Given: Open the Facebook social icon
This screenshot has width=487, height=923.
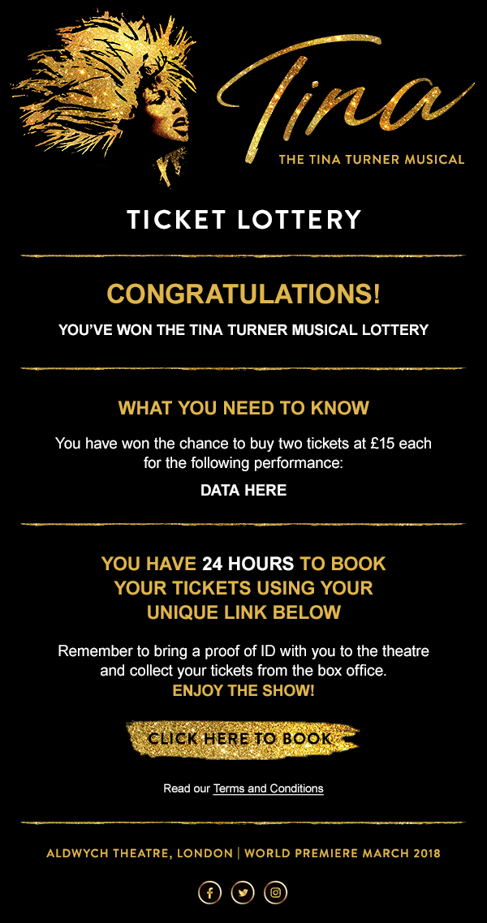Looking at the screenshot, I should point(210,893).
